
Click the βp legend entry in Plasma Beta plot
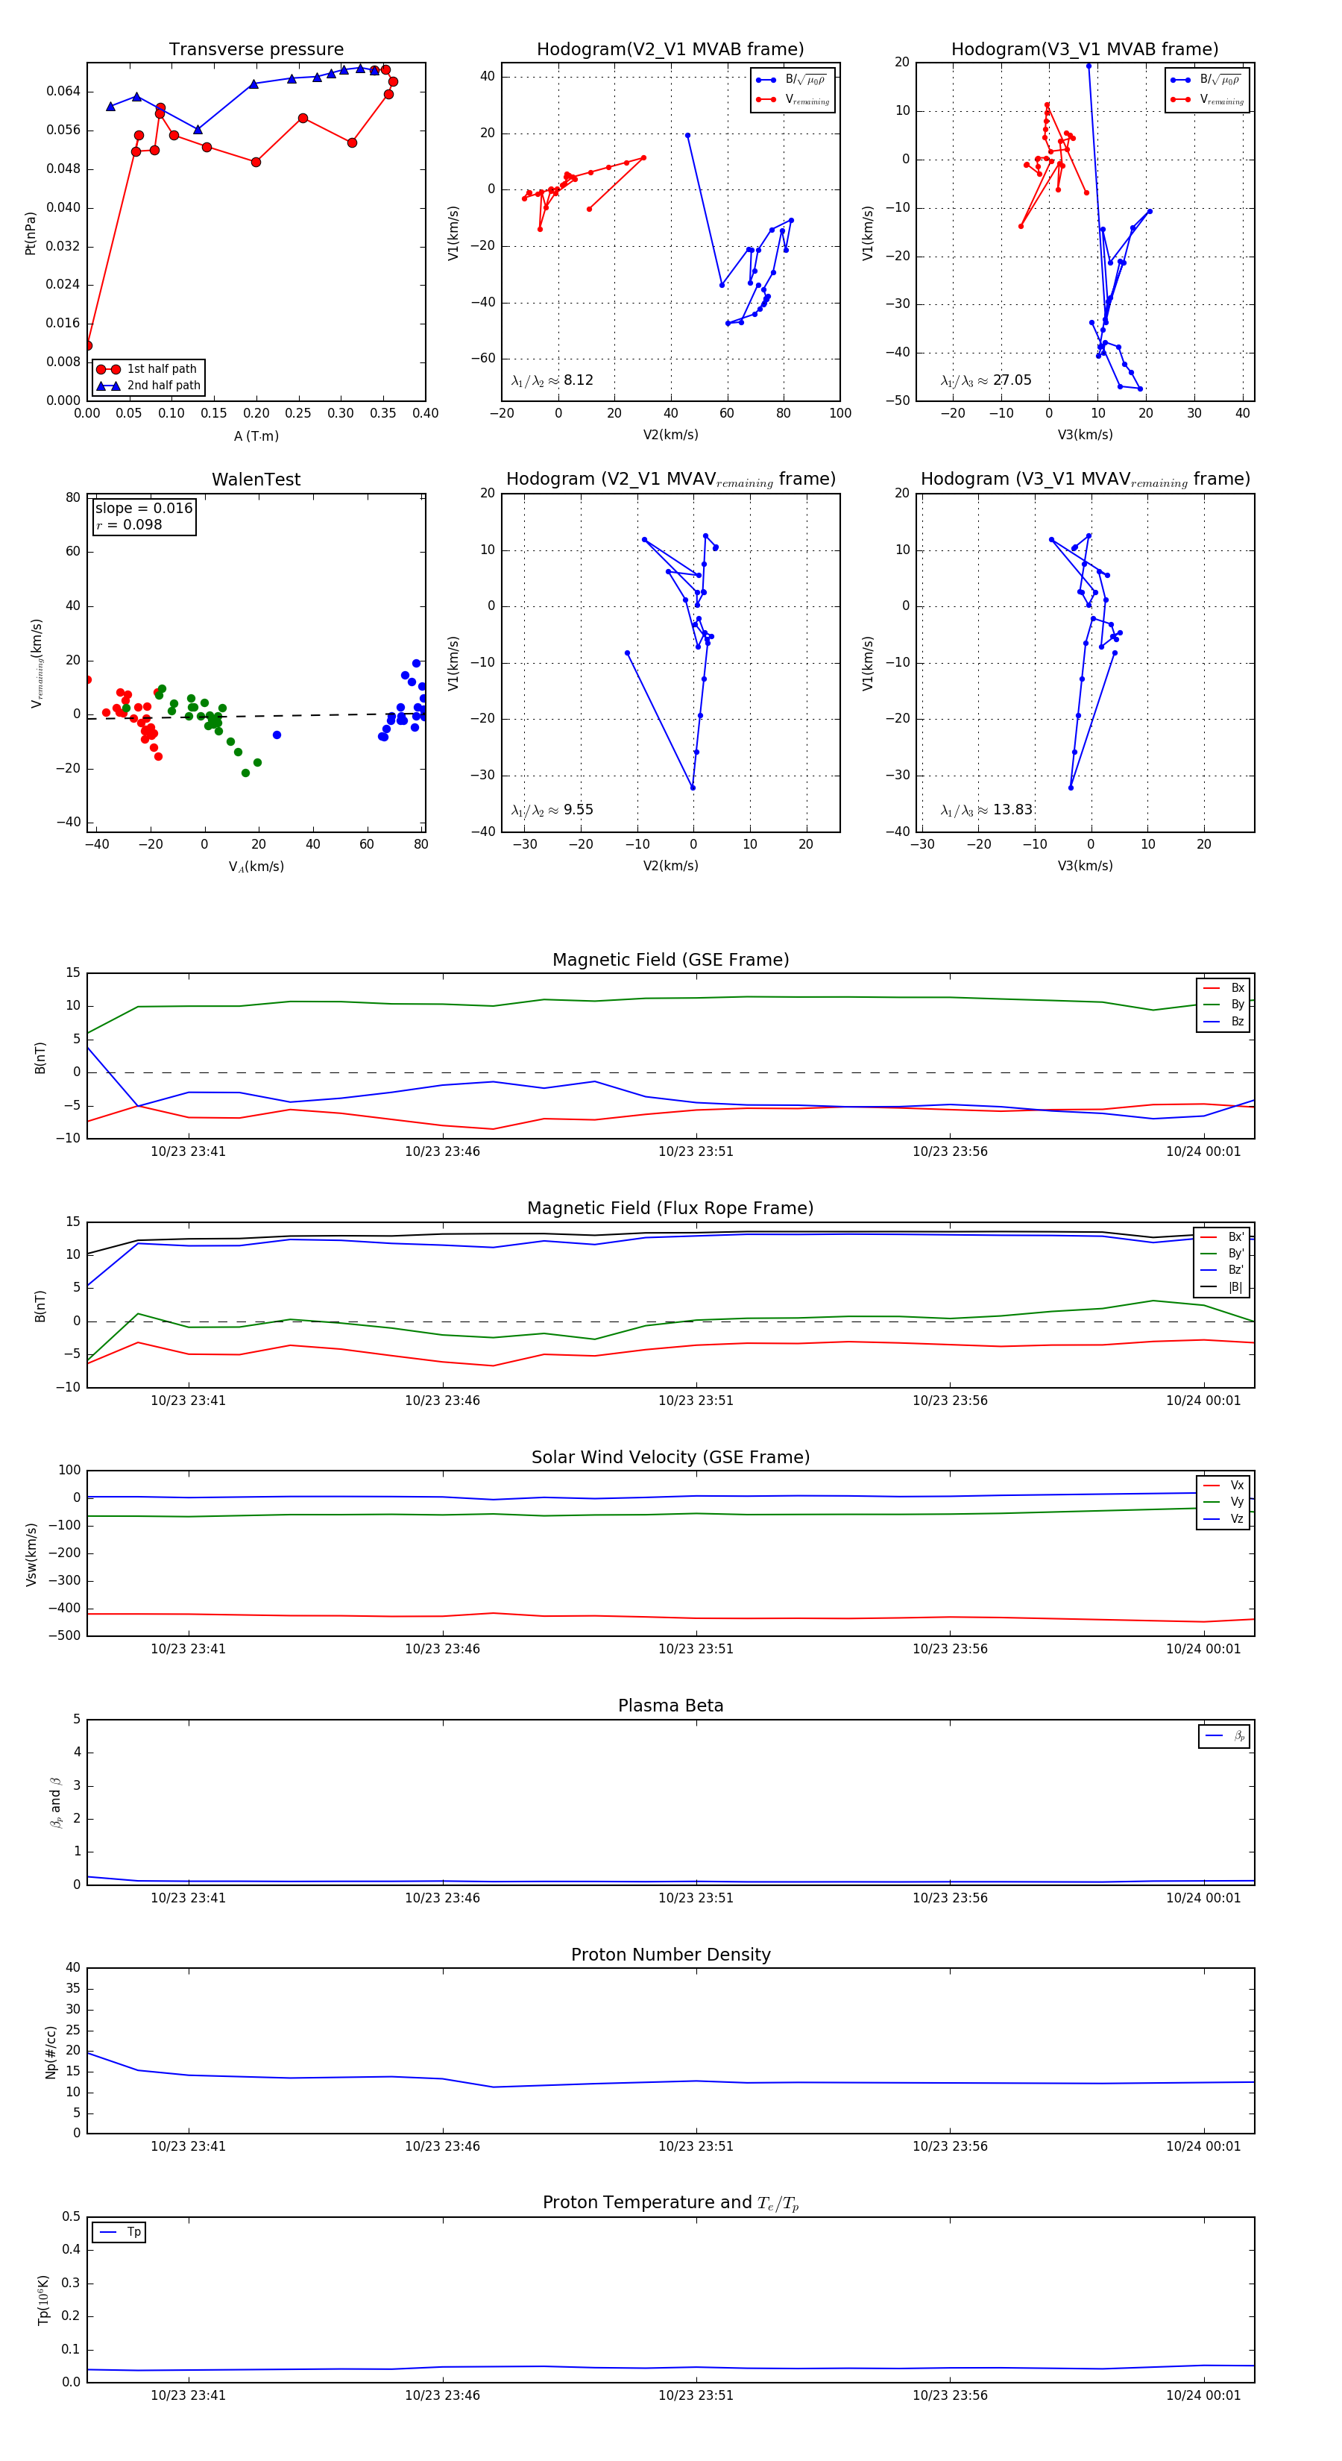(x=1224, y=1736)
